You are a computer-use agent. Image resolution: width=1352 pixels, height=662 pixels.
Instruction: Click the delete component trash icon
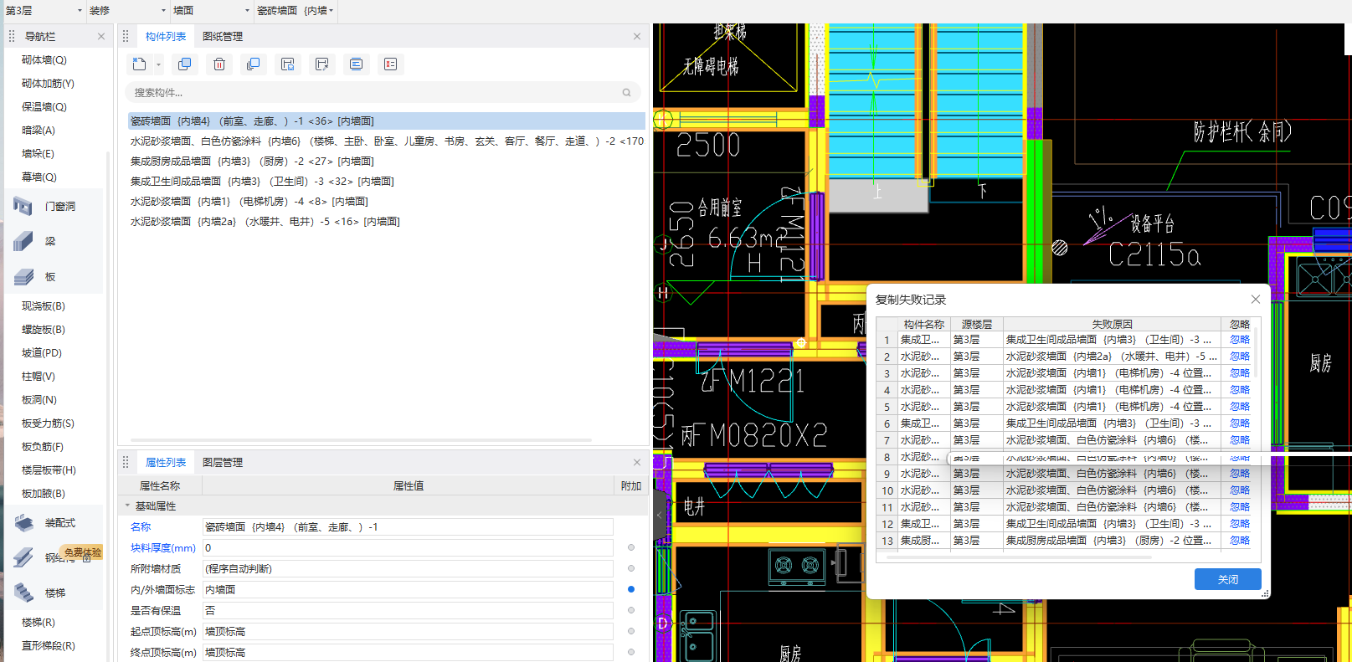pos(218,64)
